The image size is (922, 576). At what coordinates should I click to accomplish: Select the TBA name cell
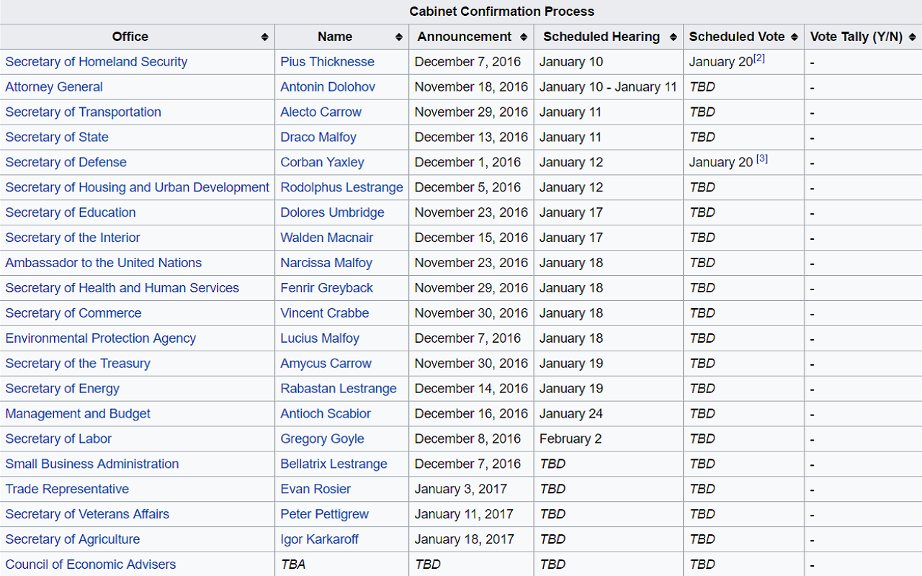coord(341,565)
